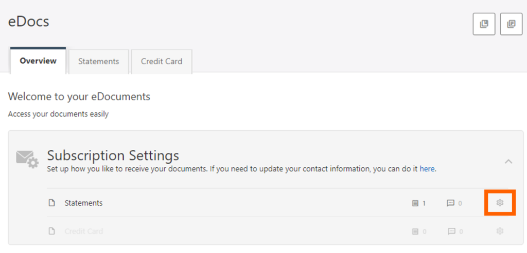
Task: Open the Credit Card row gear settings
Action: coord(500,231)
